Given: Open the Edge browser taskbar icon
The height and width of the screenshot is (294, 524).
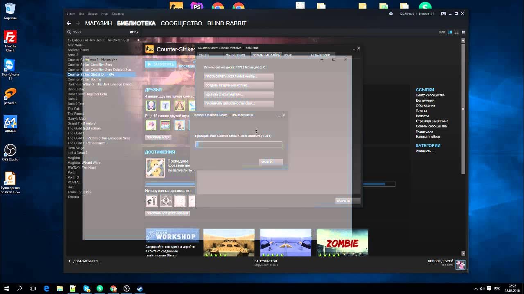Looking at the screenshot, I should [46, 288].
